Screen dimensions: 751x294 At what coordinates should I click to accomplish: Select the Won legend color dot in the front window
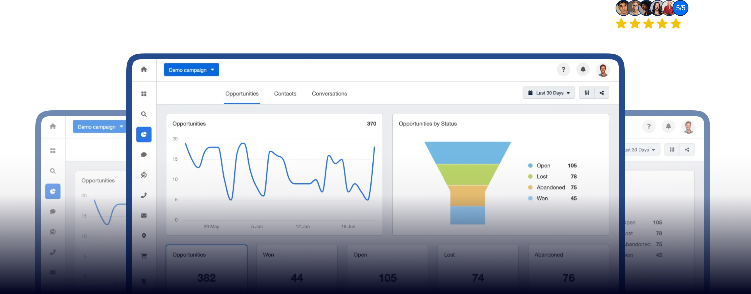(530, 198)
